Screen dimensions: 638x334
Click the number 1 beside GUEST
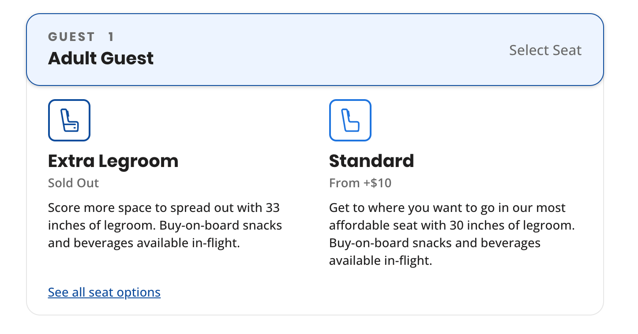pos(111,37)
